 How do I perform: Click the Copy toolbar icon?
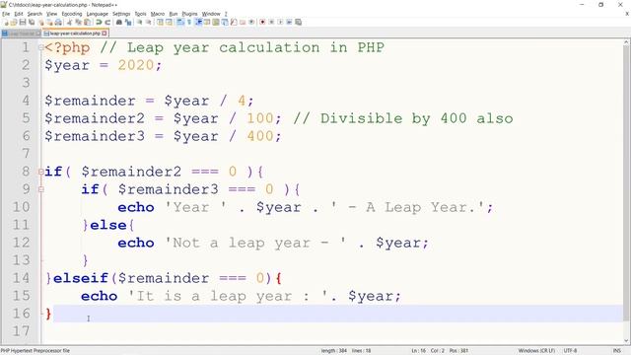tap(79, 22)
